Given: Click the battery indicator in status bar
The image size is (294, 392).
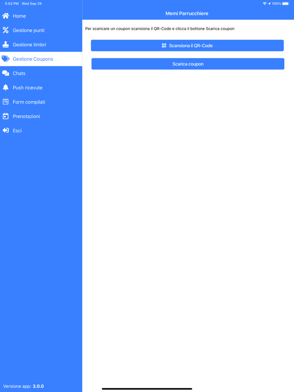Looking at the screenshot, I should pos(285,4).
